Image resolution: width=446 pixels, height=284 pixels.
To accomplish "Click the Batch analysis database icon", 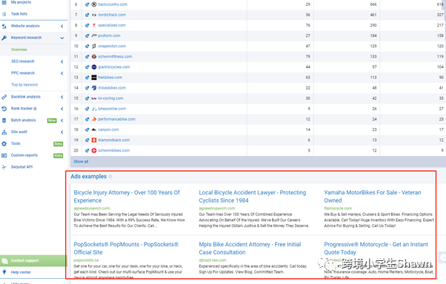I will (x=4, y=121).
